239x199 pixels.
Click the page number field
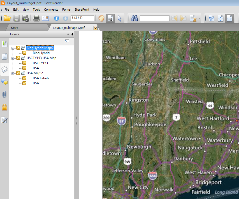(x=82, y=18)
